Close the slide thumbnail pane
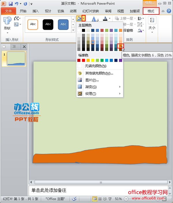173x203 pixels. coord(24,47)
